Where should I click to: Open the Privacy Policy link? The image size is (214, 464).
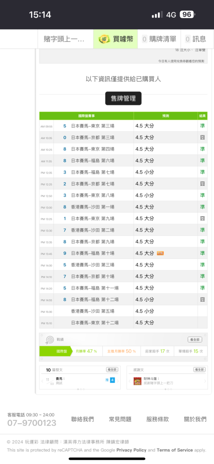click(131, 450)
